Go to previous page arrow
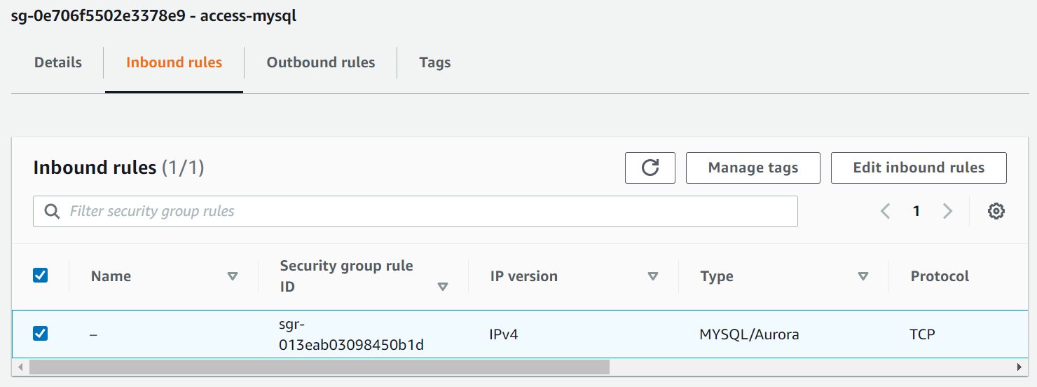 (886, 211)
